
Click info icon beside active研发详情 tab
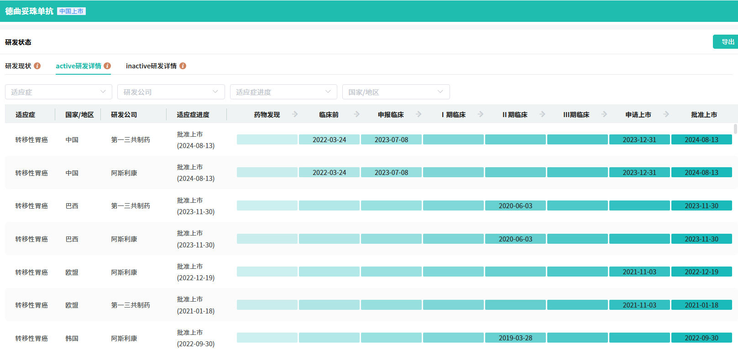pos(107,66)
